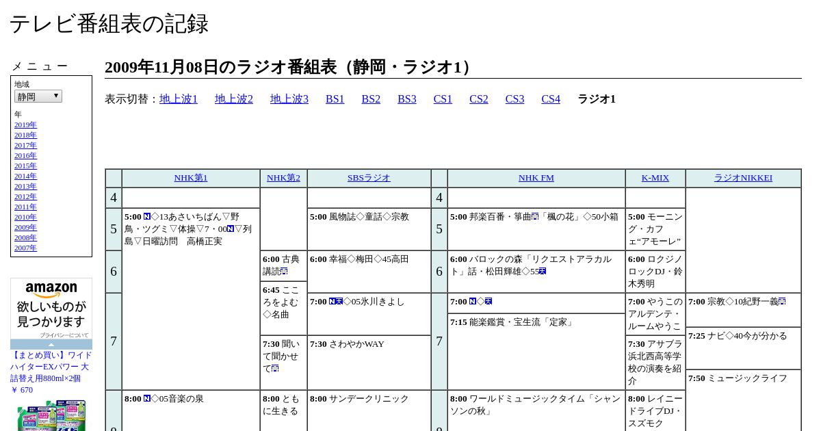The image size is (821, 431).
Task: Select the 6:00 ロクジノロックDJ program
Action: [655, 272]
